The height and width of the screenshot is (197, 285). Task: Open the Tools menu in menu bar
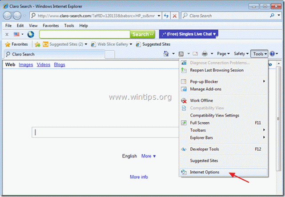pyautogui.click(x=69, y=26)
